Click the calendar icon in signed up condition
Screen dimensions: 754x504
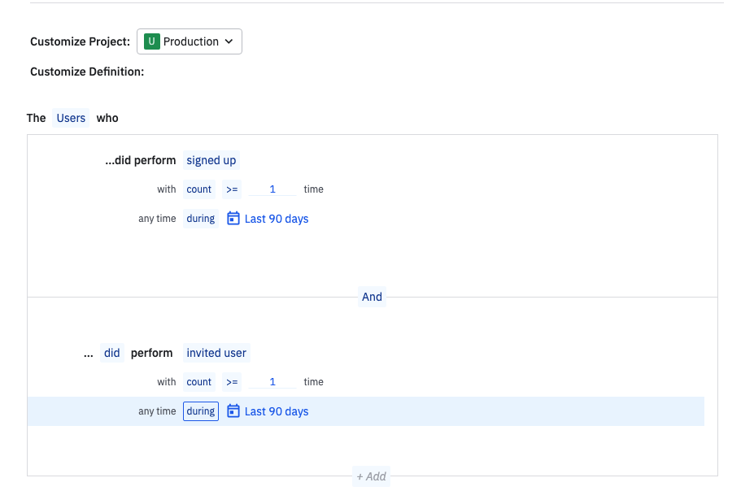point(233,218)
